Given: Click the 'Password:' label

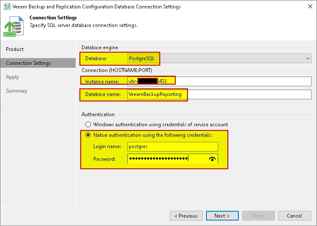Looking at the screenshot, I should [104, 159].
